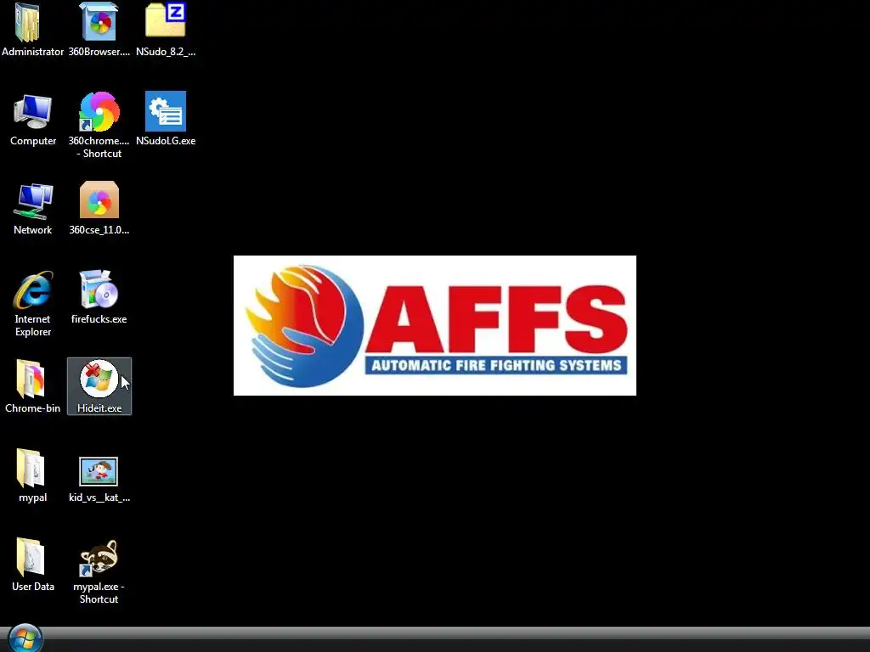This screenshot has width=870, height=652.
Task: Select the Computer desktop icon
Action: point(33,111)
